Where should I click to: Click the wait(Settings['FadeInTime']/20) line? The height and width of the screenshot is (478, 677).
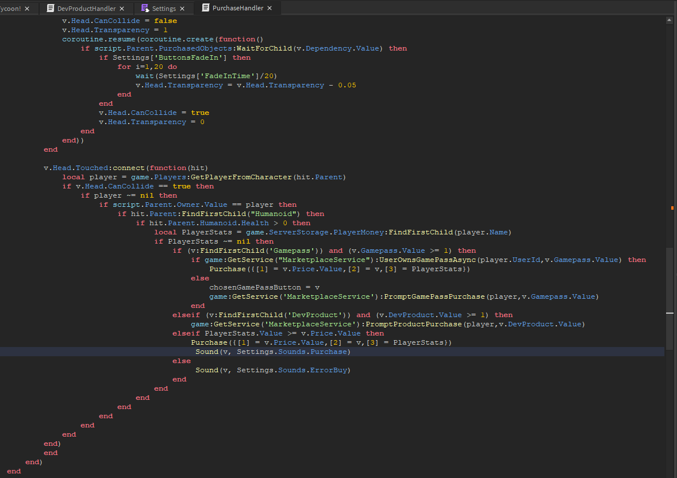(x=206, y=76)
